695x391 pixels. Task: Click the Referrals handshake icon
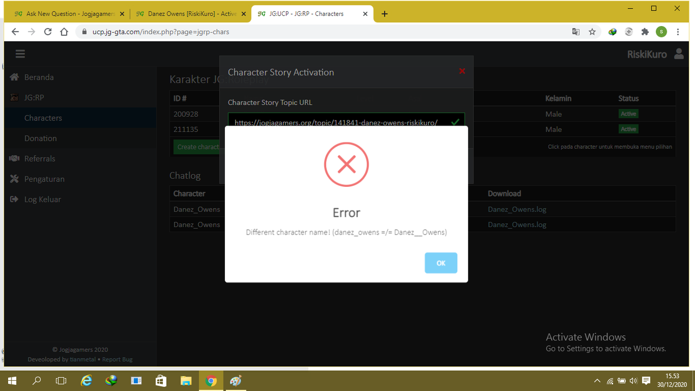(15, 159)
